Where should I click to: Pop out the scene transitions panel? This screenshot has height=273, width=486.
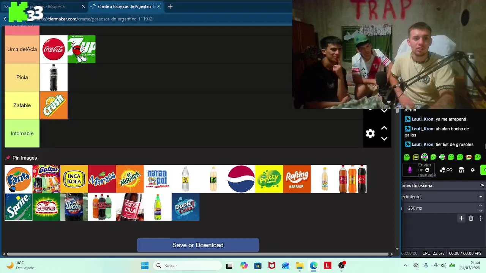[x=482, y=185]
